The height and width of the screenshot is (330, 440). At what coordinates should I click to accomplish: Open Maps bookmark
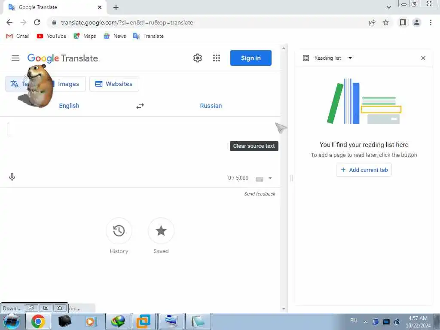coord(85,36)
